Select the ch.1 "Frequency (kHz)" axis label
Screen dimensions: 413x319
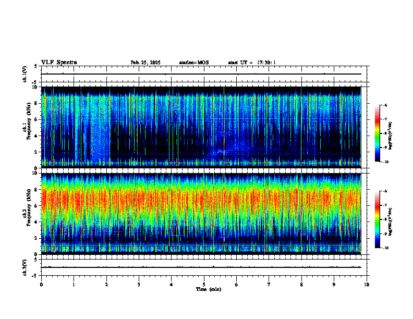point(29,120)
